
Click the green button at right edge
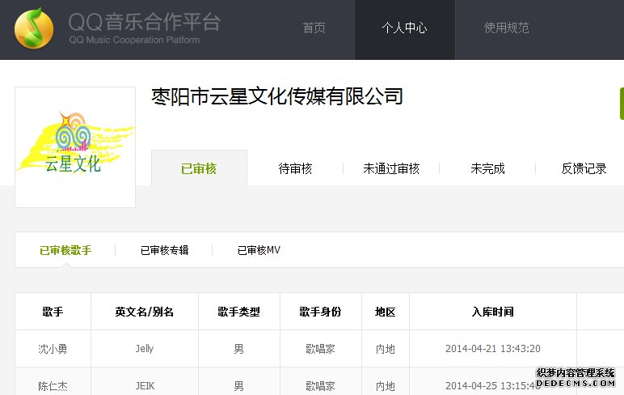621,104
